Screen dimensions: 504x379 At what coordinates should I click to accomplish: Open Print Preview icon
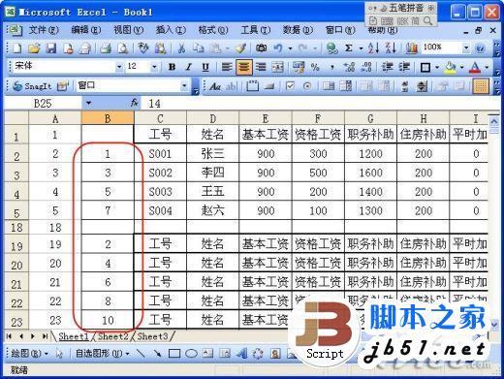tap(123, 48)
